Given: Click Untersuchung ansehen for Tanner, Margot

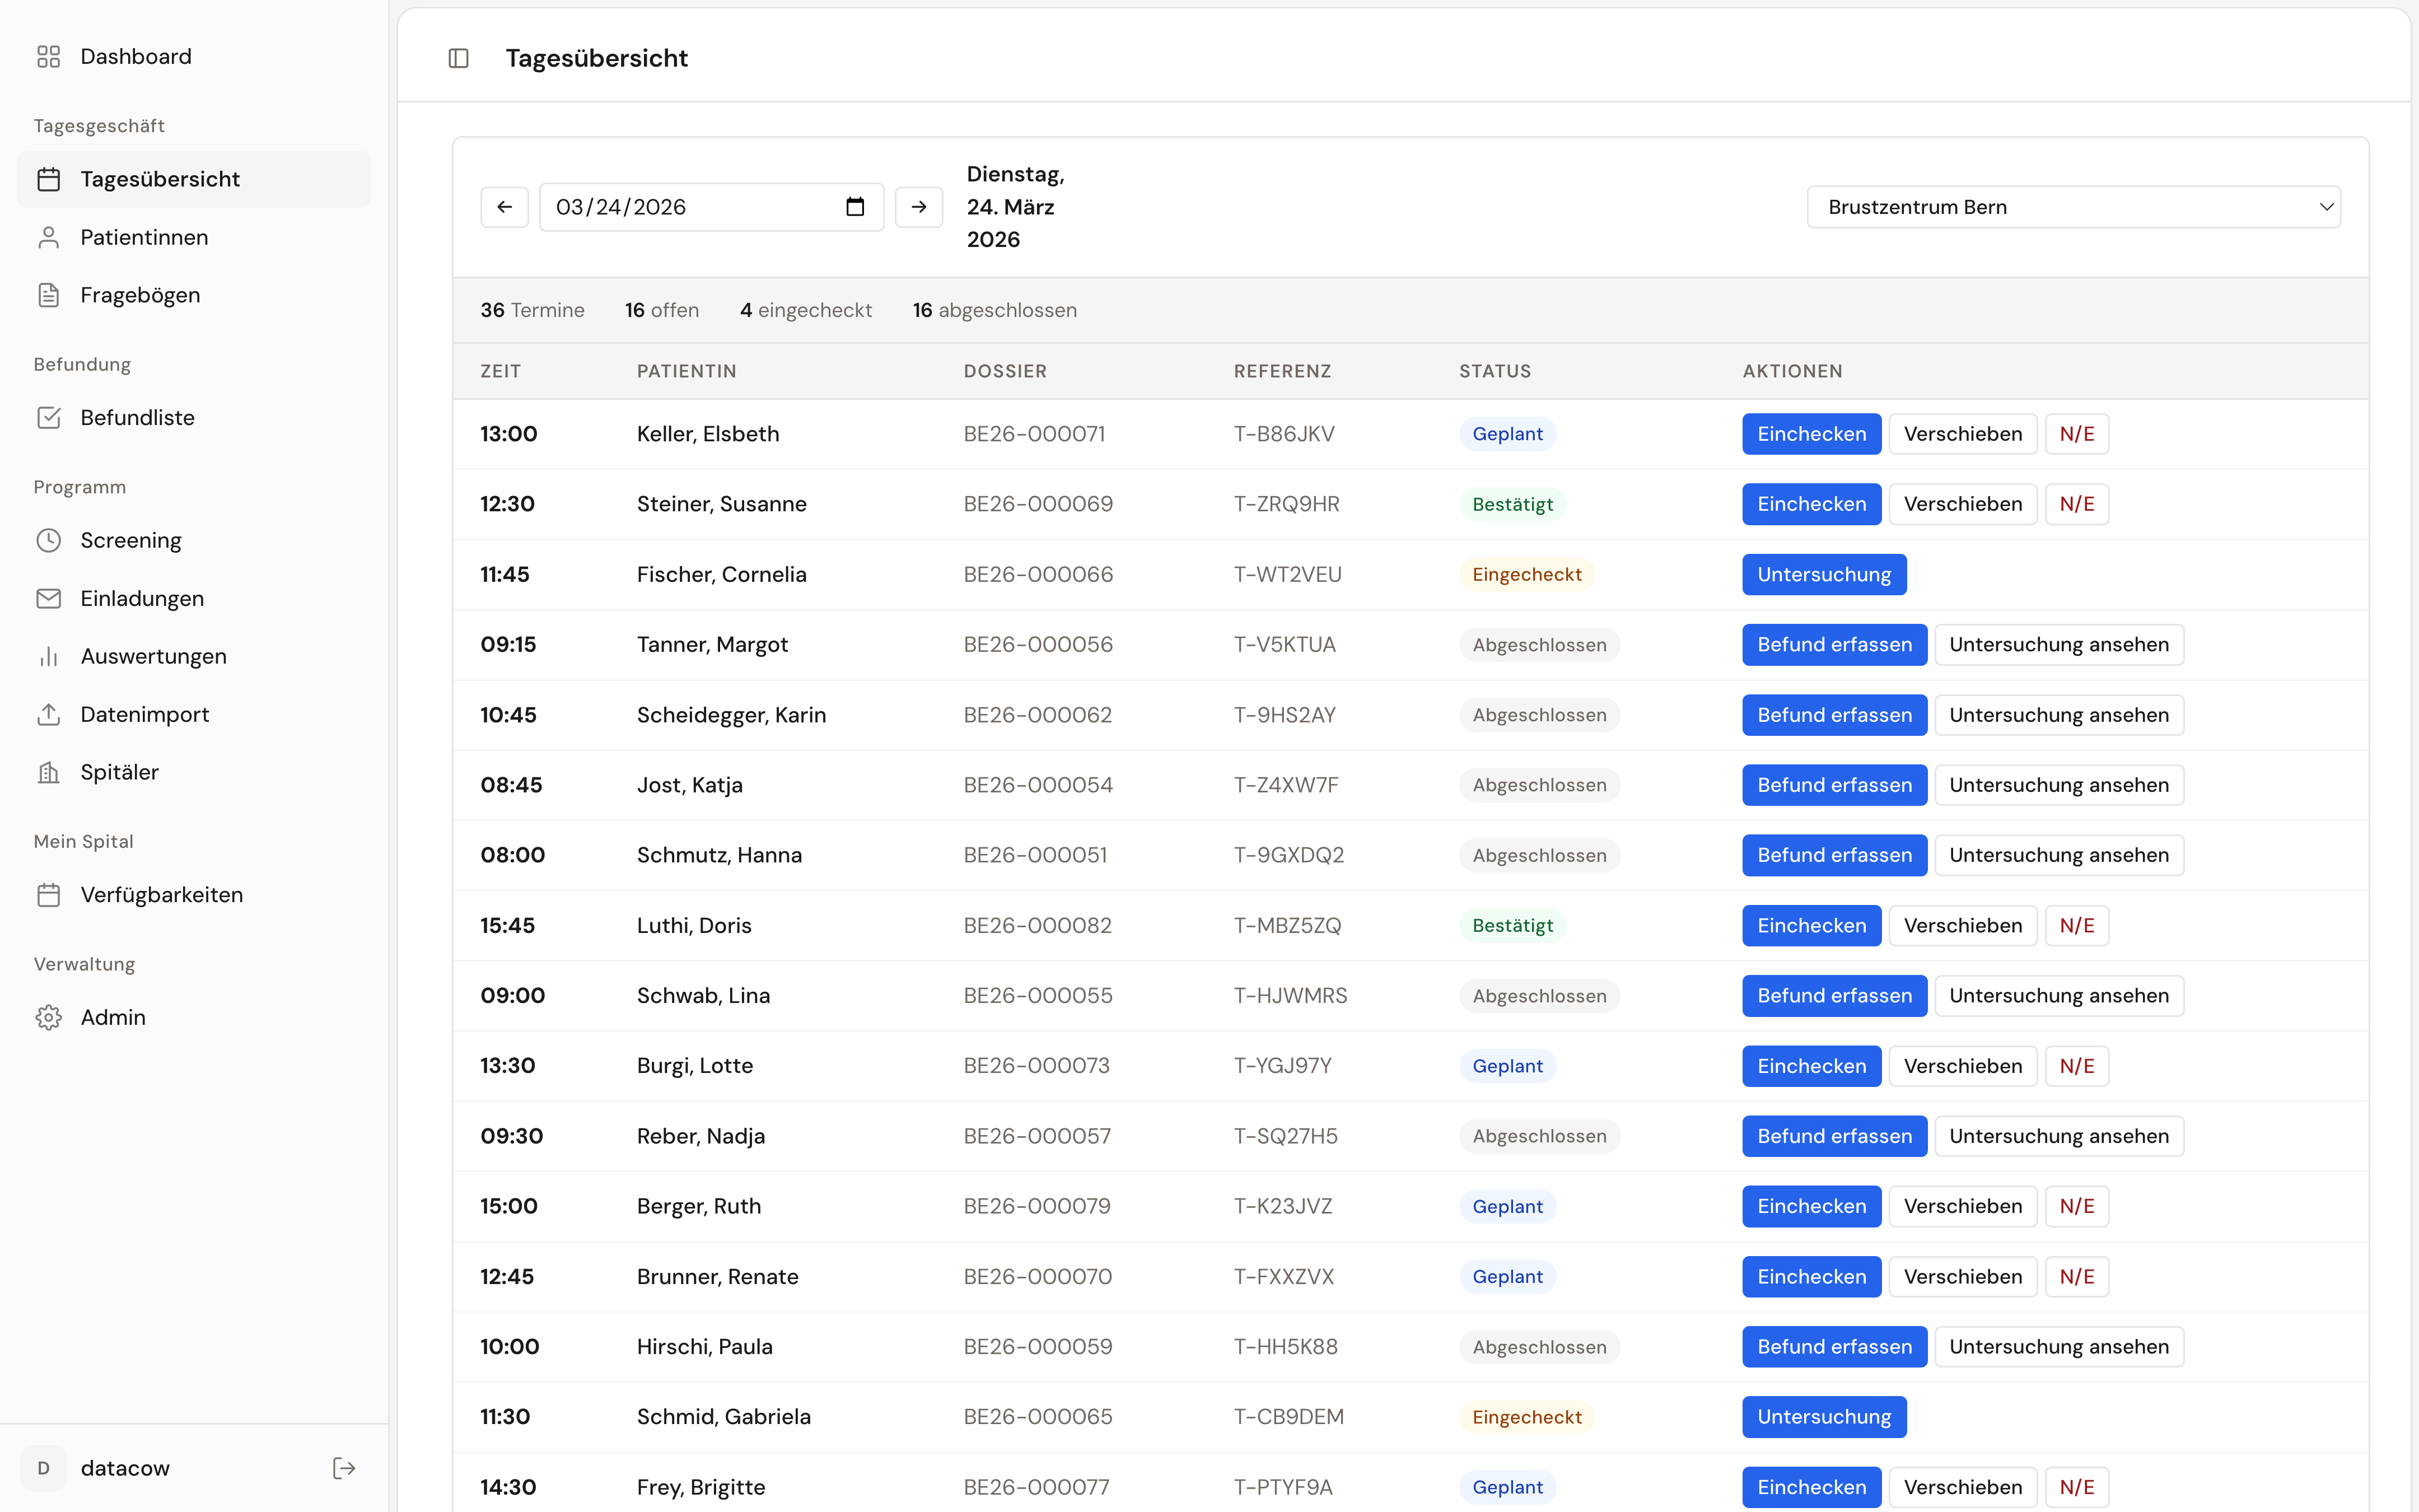Looking at the screenshot, I should click(2058, 645).
